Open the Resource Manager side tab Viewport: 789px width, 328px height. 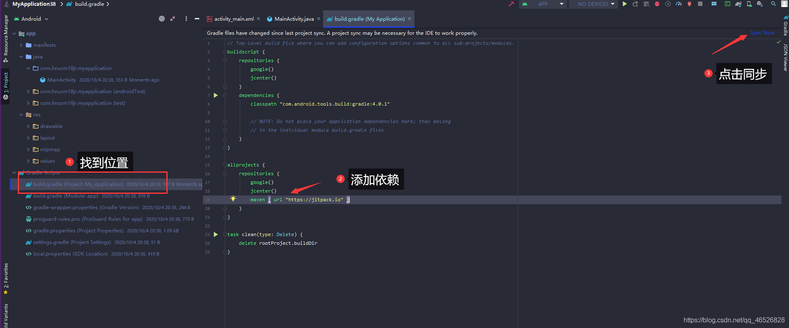tap(6, 38)
